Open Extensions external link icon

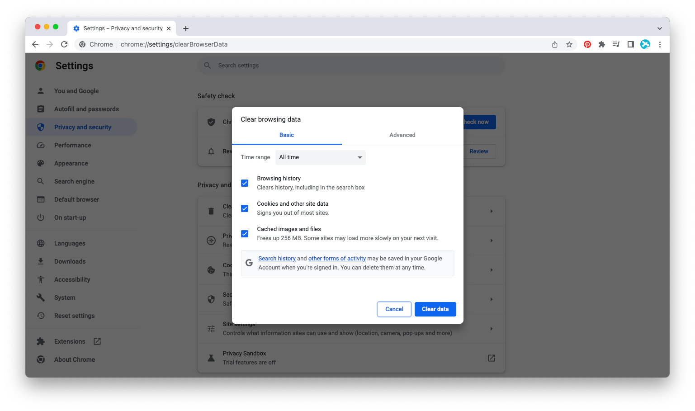click(x=97, y=341)
